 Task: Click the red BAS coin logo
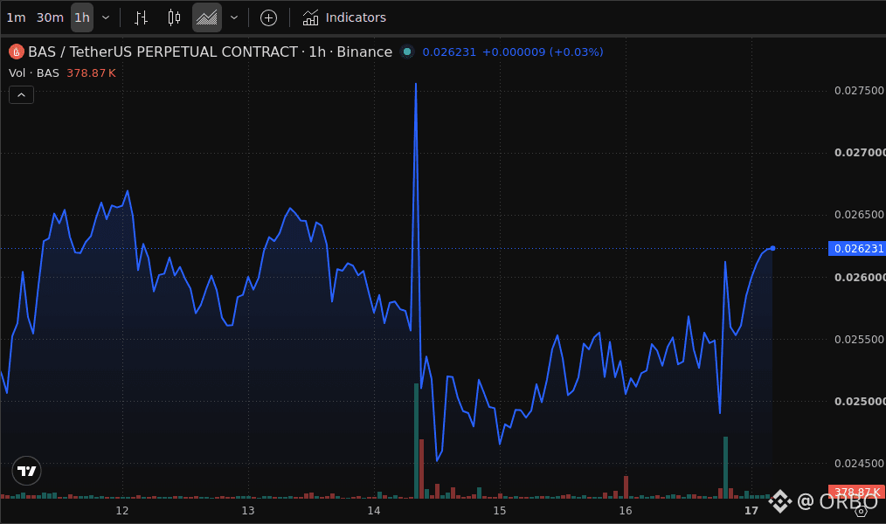click(x=17, y=52)
